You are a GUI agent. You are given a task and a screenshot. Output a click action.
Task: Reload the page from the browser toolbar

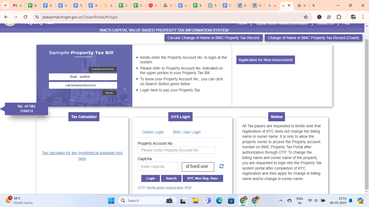[25, 17]
